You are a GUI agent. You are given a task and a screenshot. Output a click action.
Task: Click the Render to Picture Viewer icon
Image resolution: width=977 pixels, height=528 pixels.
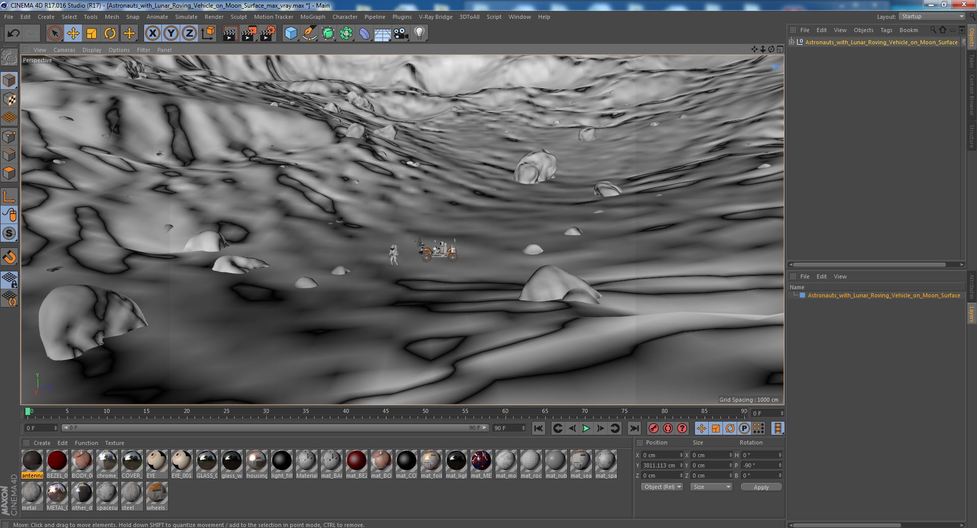coord(249,34)
